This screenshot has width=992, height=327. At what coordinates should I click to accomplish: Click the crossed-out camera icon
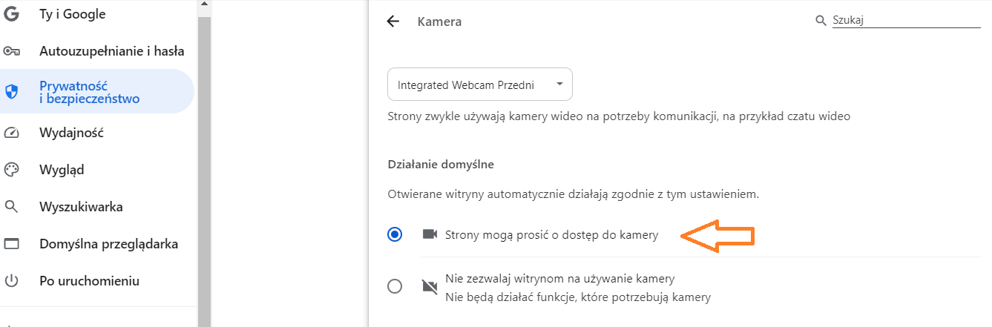430,286
